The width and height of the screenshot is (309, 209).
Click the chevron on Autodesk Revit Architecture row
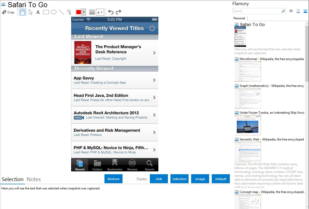click(154, 115)
